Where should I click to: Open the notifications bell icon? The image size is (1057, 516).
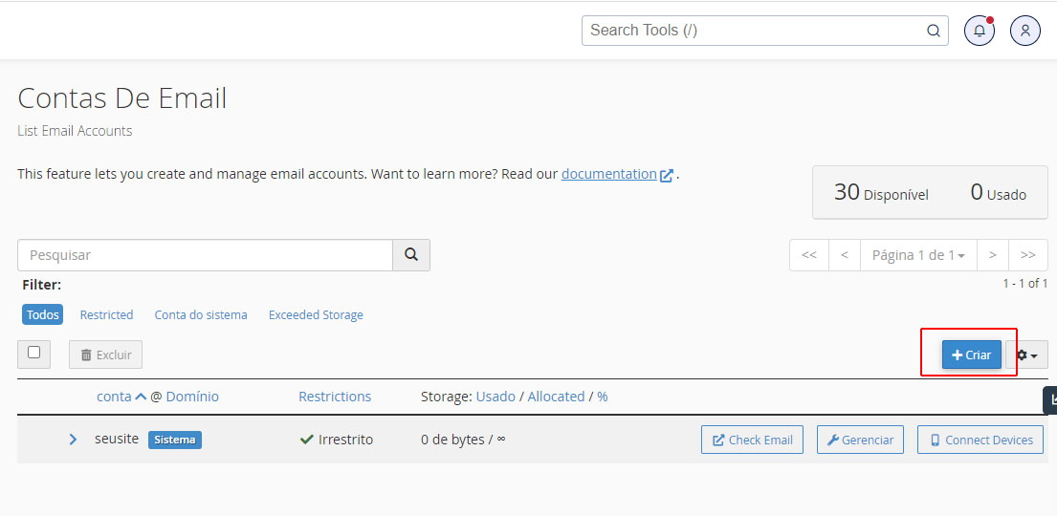(979, 31)
